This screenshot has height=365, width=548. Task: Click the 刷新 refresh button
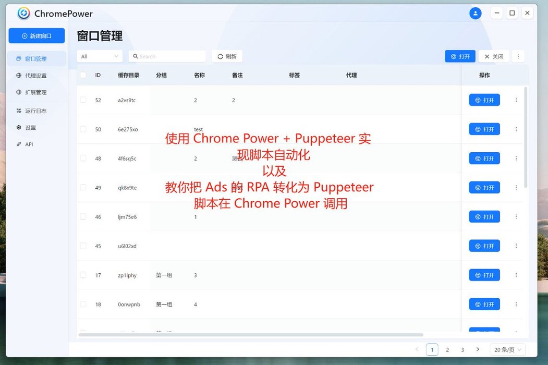[x=227, y=56]
